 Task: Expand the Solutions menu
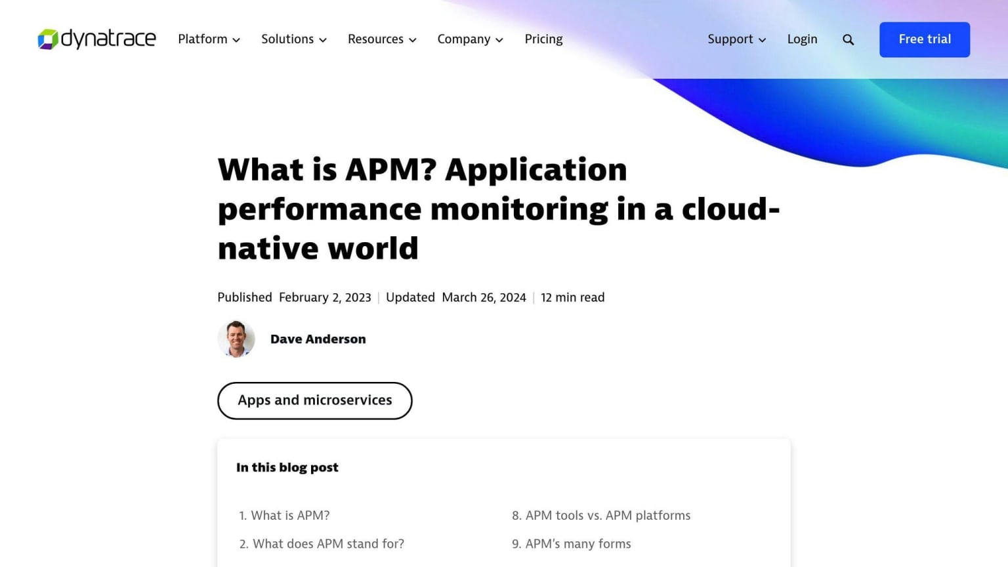point(294,39)
